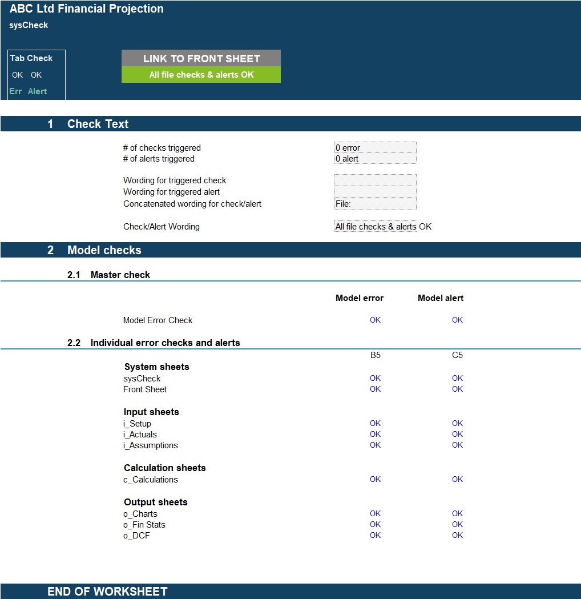Click the i_Assumptions model error OK value
The height and width of the screenshot is (599, 581).
pyautogui.click(x=375, y=445)
